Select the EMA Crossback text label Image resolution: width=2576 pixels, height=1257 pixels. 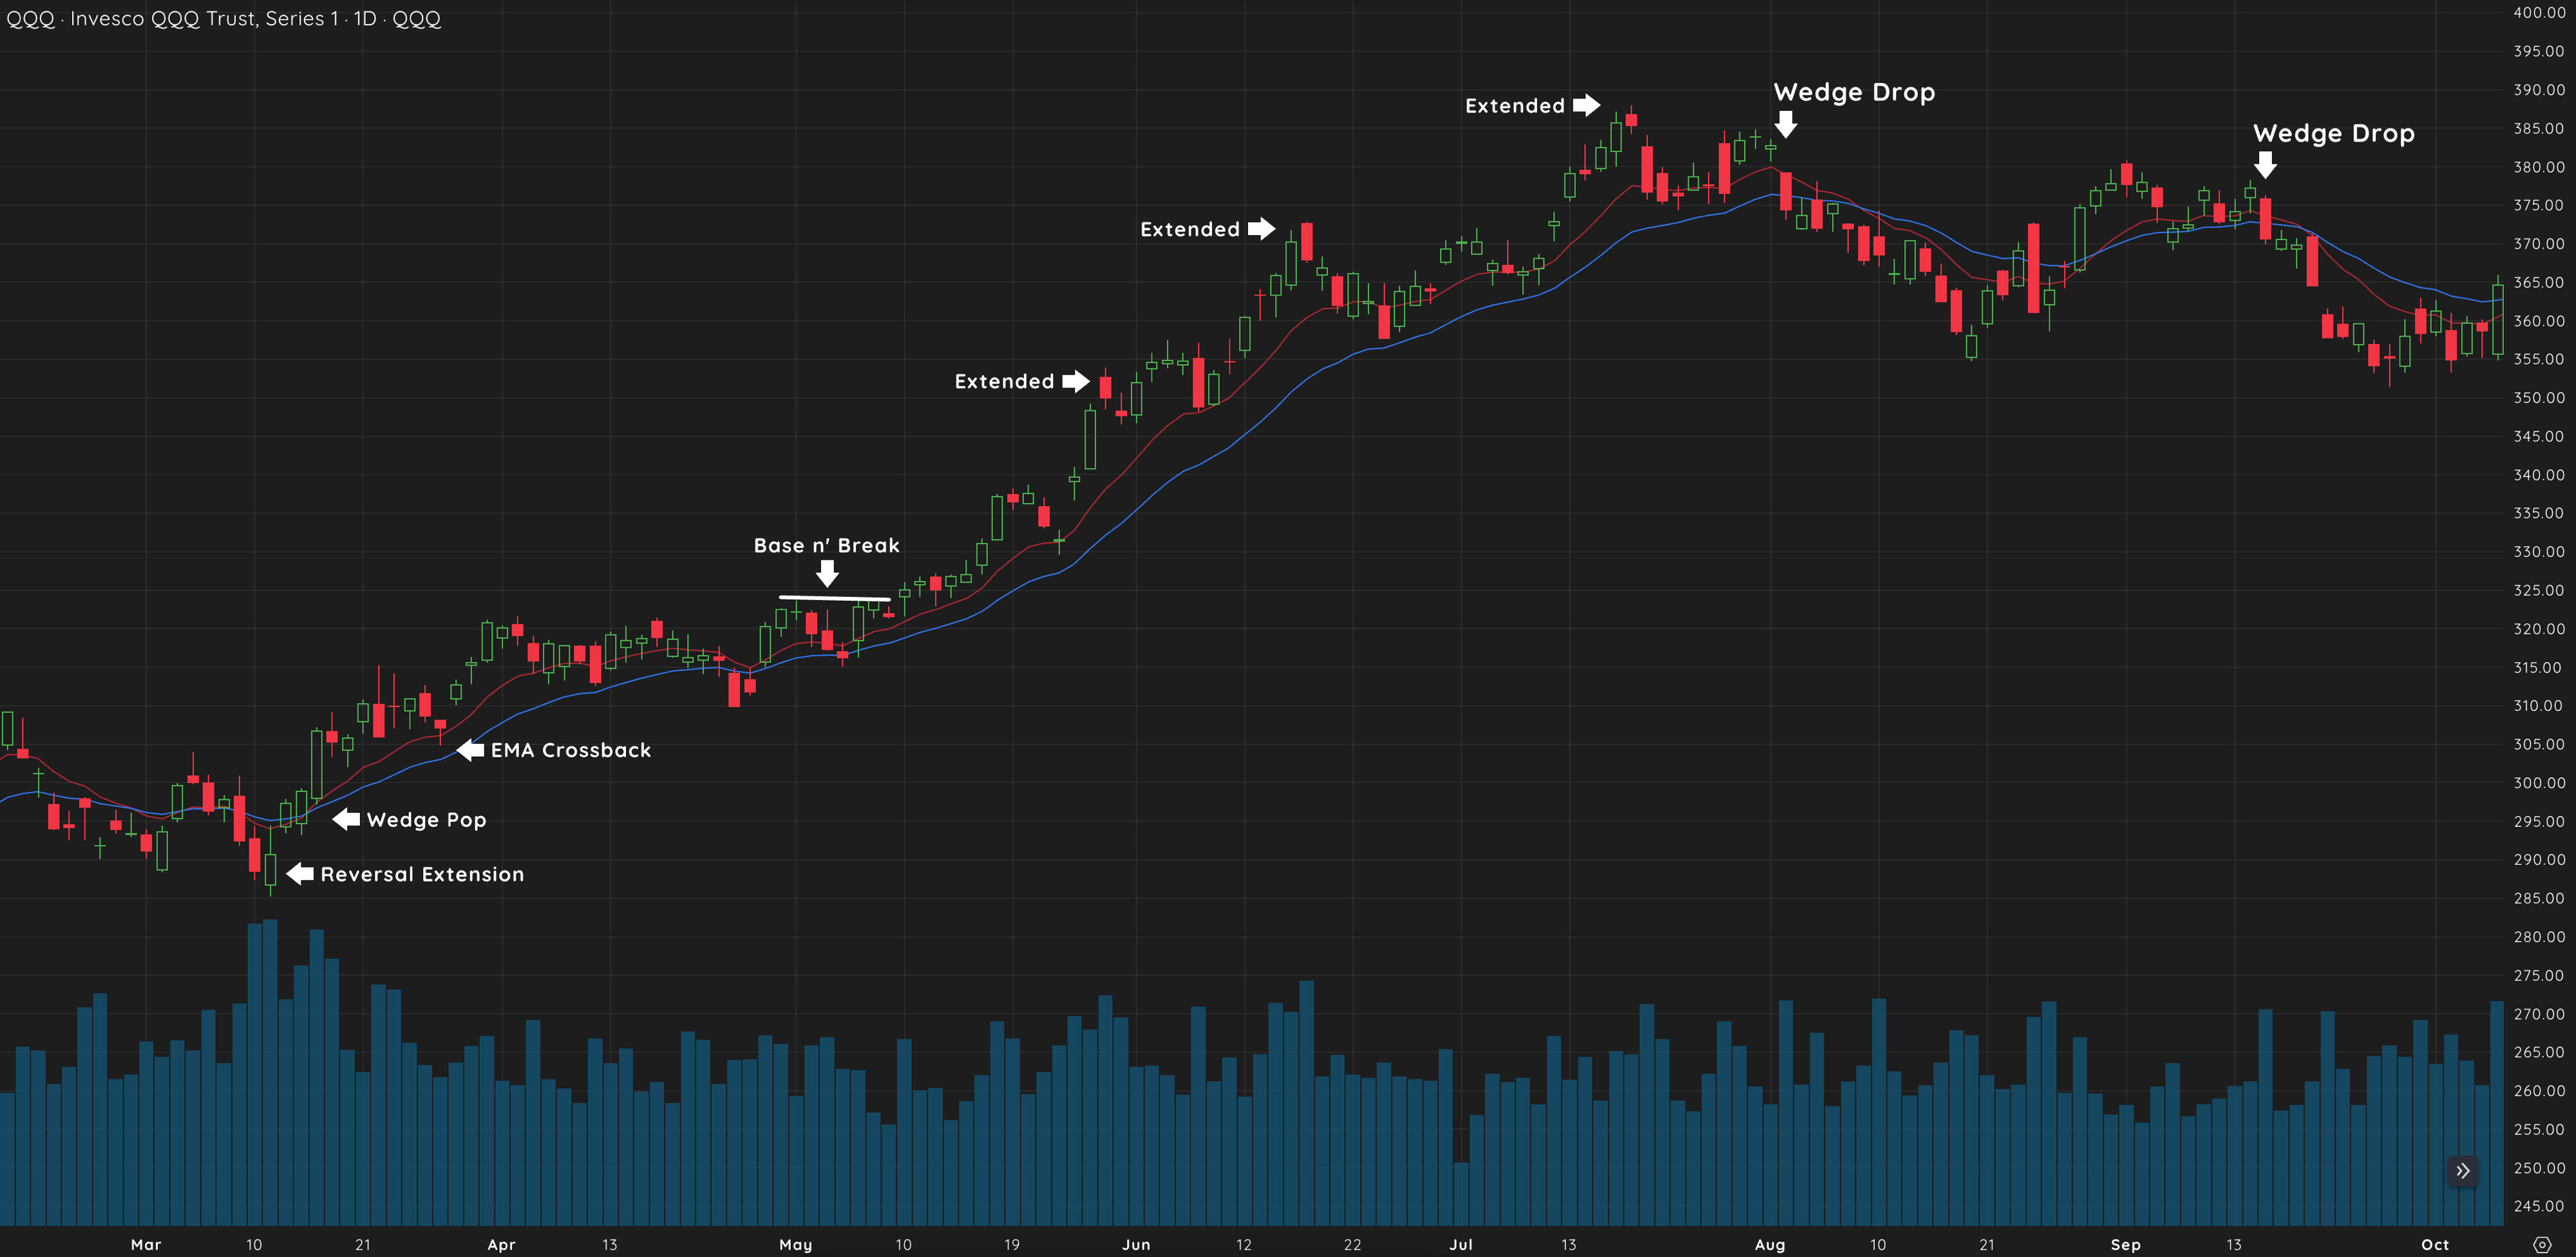571,750
